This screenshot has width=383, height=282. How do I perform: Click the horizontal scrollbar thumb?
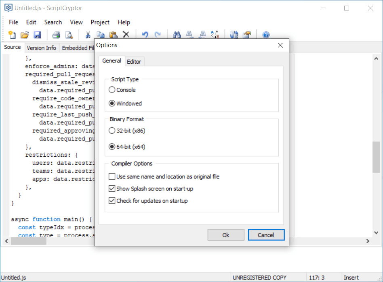click(x=29, y=241)
